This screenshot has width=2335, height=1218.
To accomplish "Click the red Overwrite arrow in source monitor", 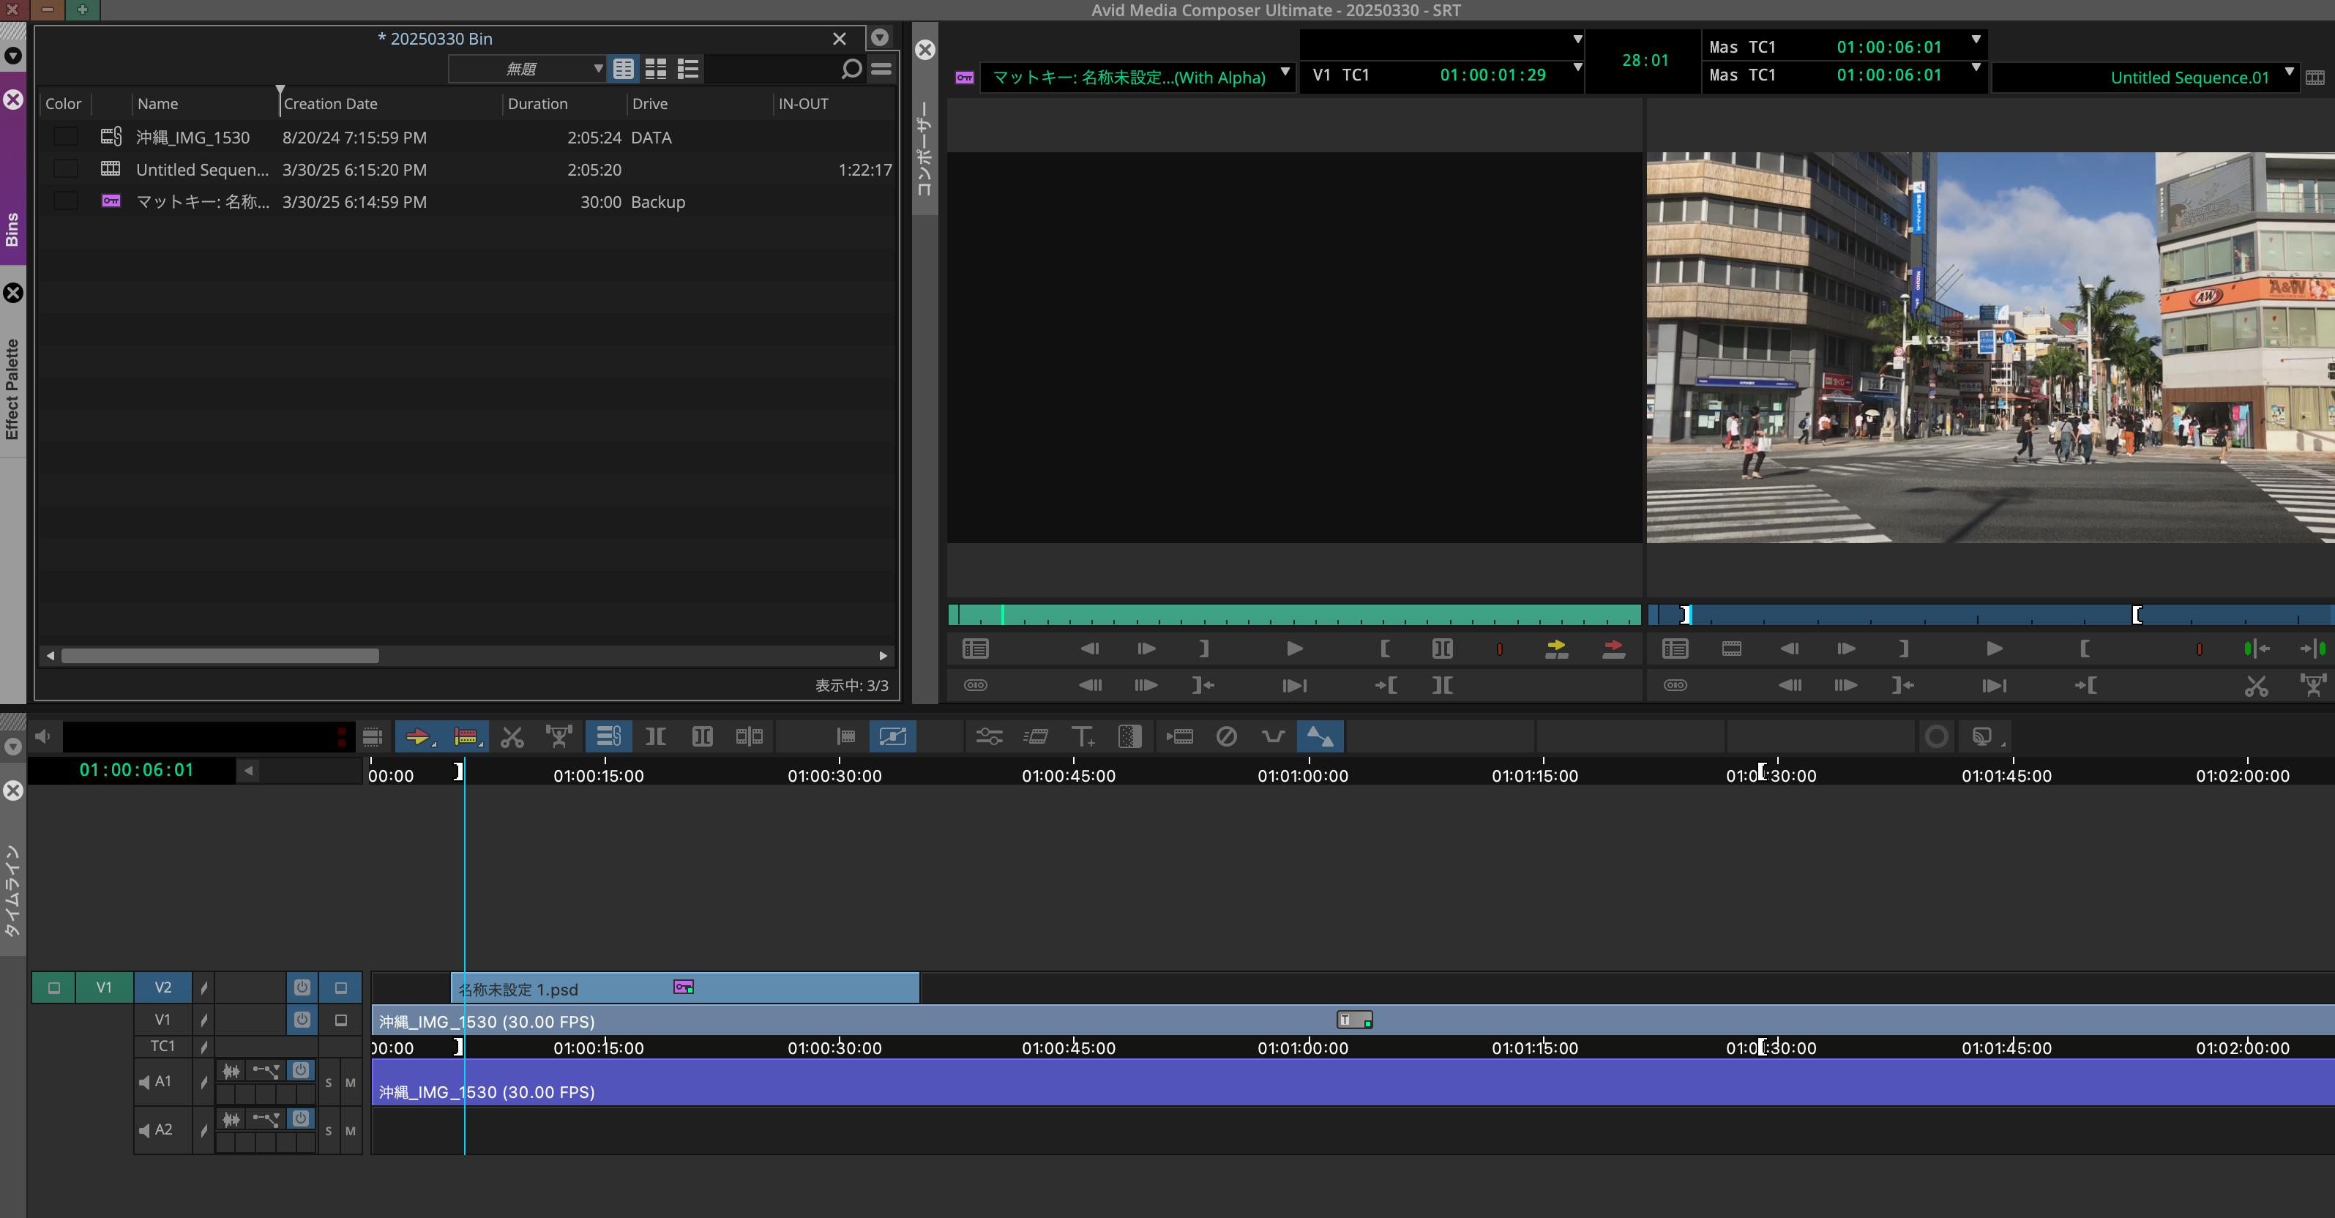I will click(x=1613, y=648).
